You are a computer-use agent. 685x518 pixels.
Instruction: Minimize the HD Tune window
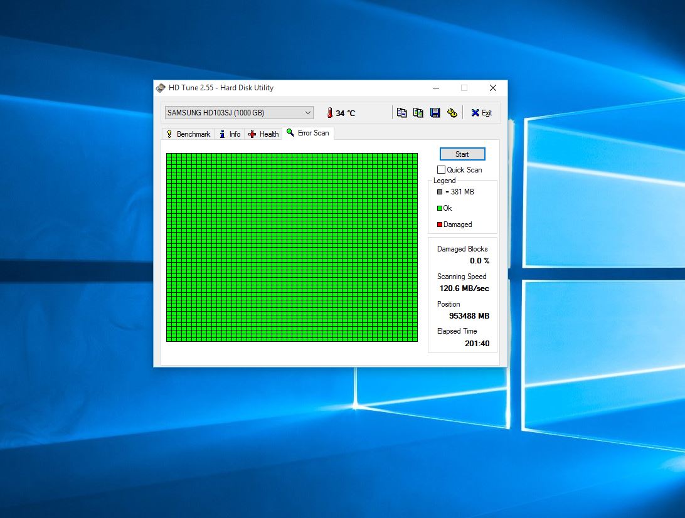435,88
